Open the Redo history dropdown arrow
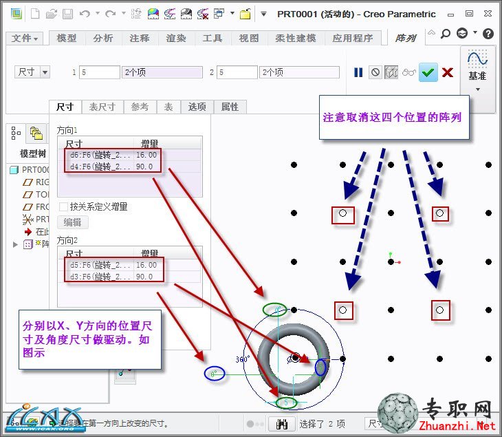502x437 pixels. coord(124,14)
